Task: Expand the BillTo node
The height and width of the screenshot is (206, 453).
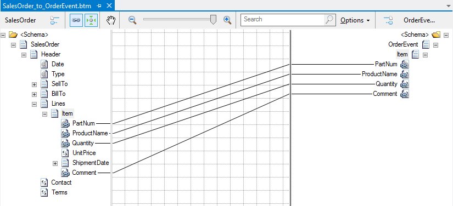Action: tap(35, 94)
